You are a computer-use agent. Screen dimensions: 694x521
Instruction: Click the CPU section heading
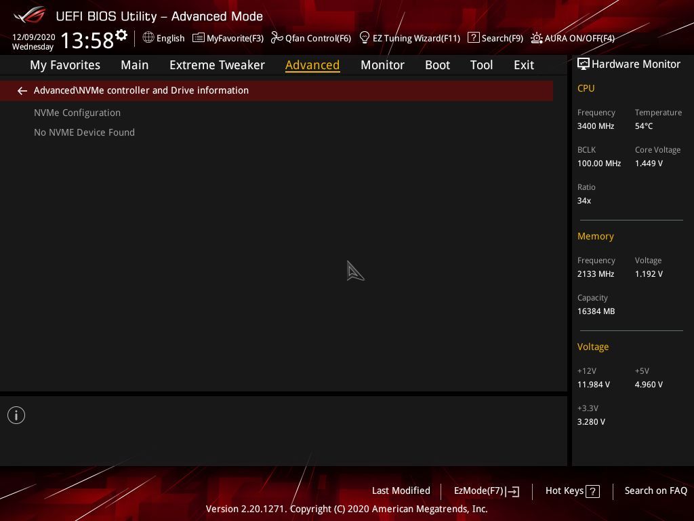(x=586, y=88)
